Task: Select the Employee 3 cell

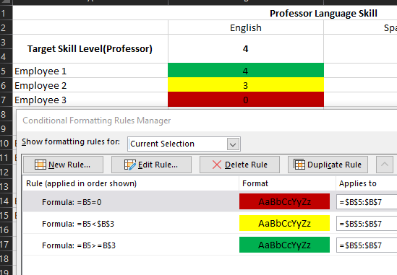Action: click(x=90, y=100)
